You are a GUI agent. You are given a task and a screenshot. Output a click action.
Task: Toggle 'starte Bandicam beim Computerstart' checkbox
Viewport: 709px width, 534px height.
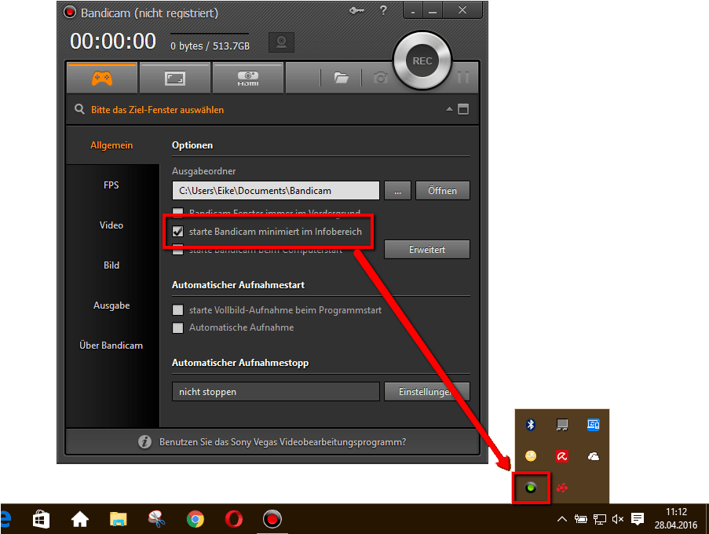pos(177,250)
